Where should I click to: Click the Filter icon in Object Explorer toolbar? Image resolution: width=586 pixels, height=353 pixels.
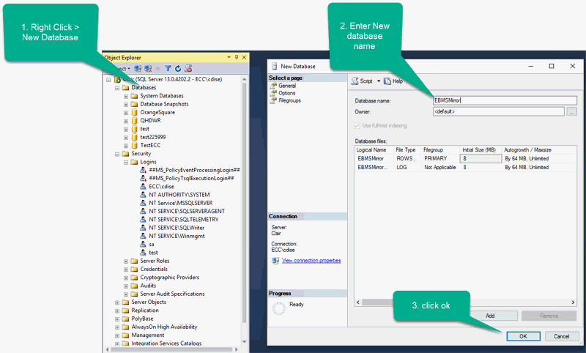coord(167,68)
